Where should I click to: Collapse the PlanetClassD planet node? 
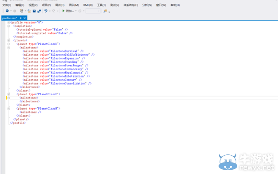click(9, 44)
